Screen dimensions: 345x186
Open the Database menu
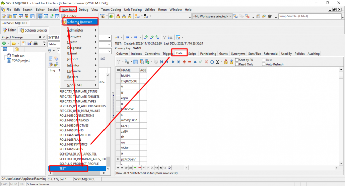68,10
